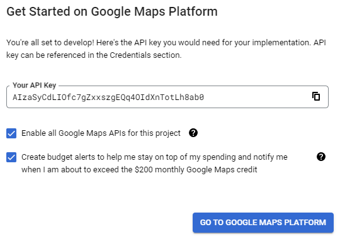Click the 'You're all set to develop!' sentence
The width and height of the screenshot is (340, 239).
[x=50, y=43]
